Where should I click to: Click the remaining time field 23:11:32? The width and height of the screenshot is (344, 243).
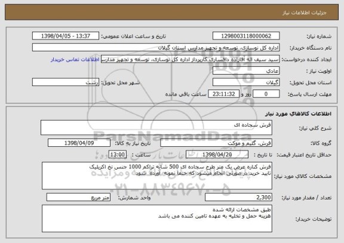pos(223,94)
